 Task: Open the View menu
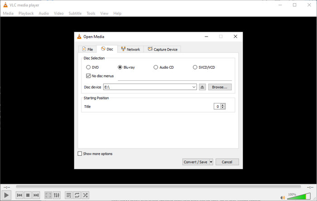point(104,13)
